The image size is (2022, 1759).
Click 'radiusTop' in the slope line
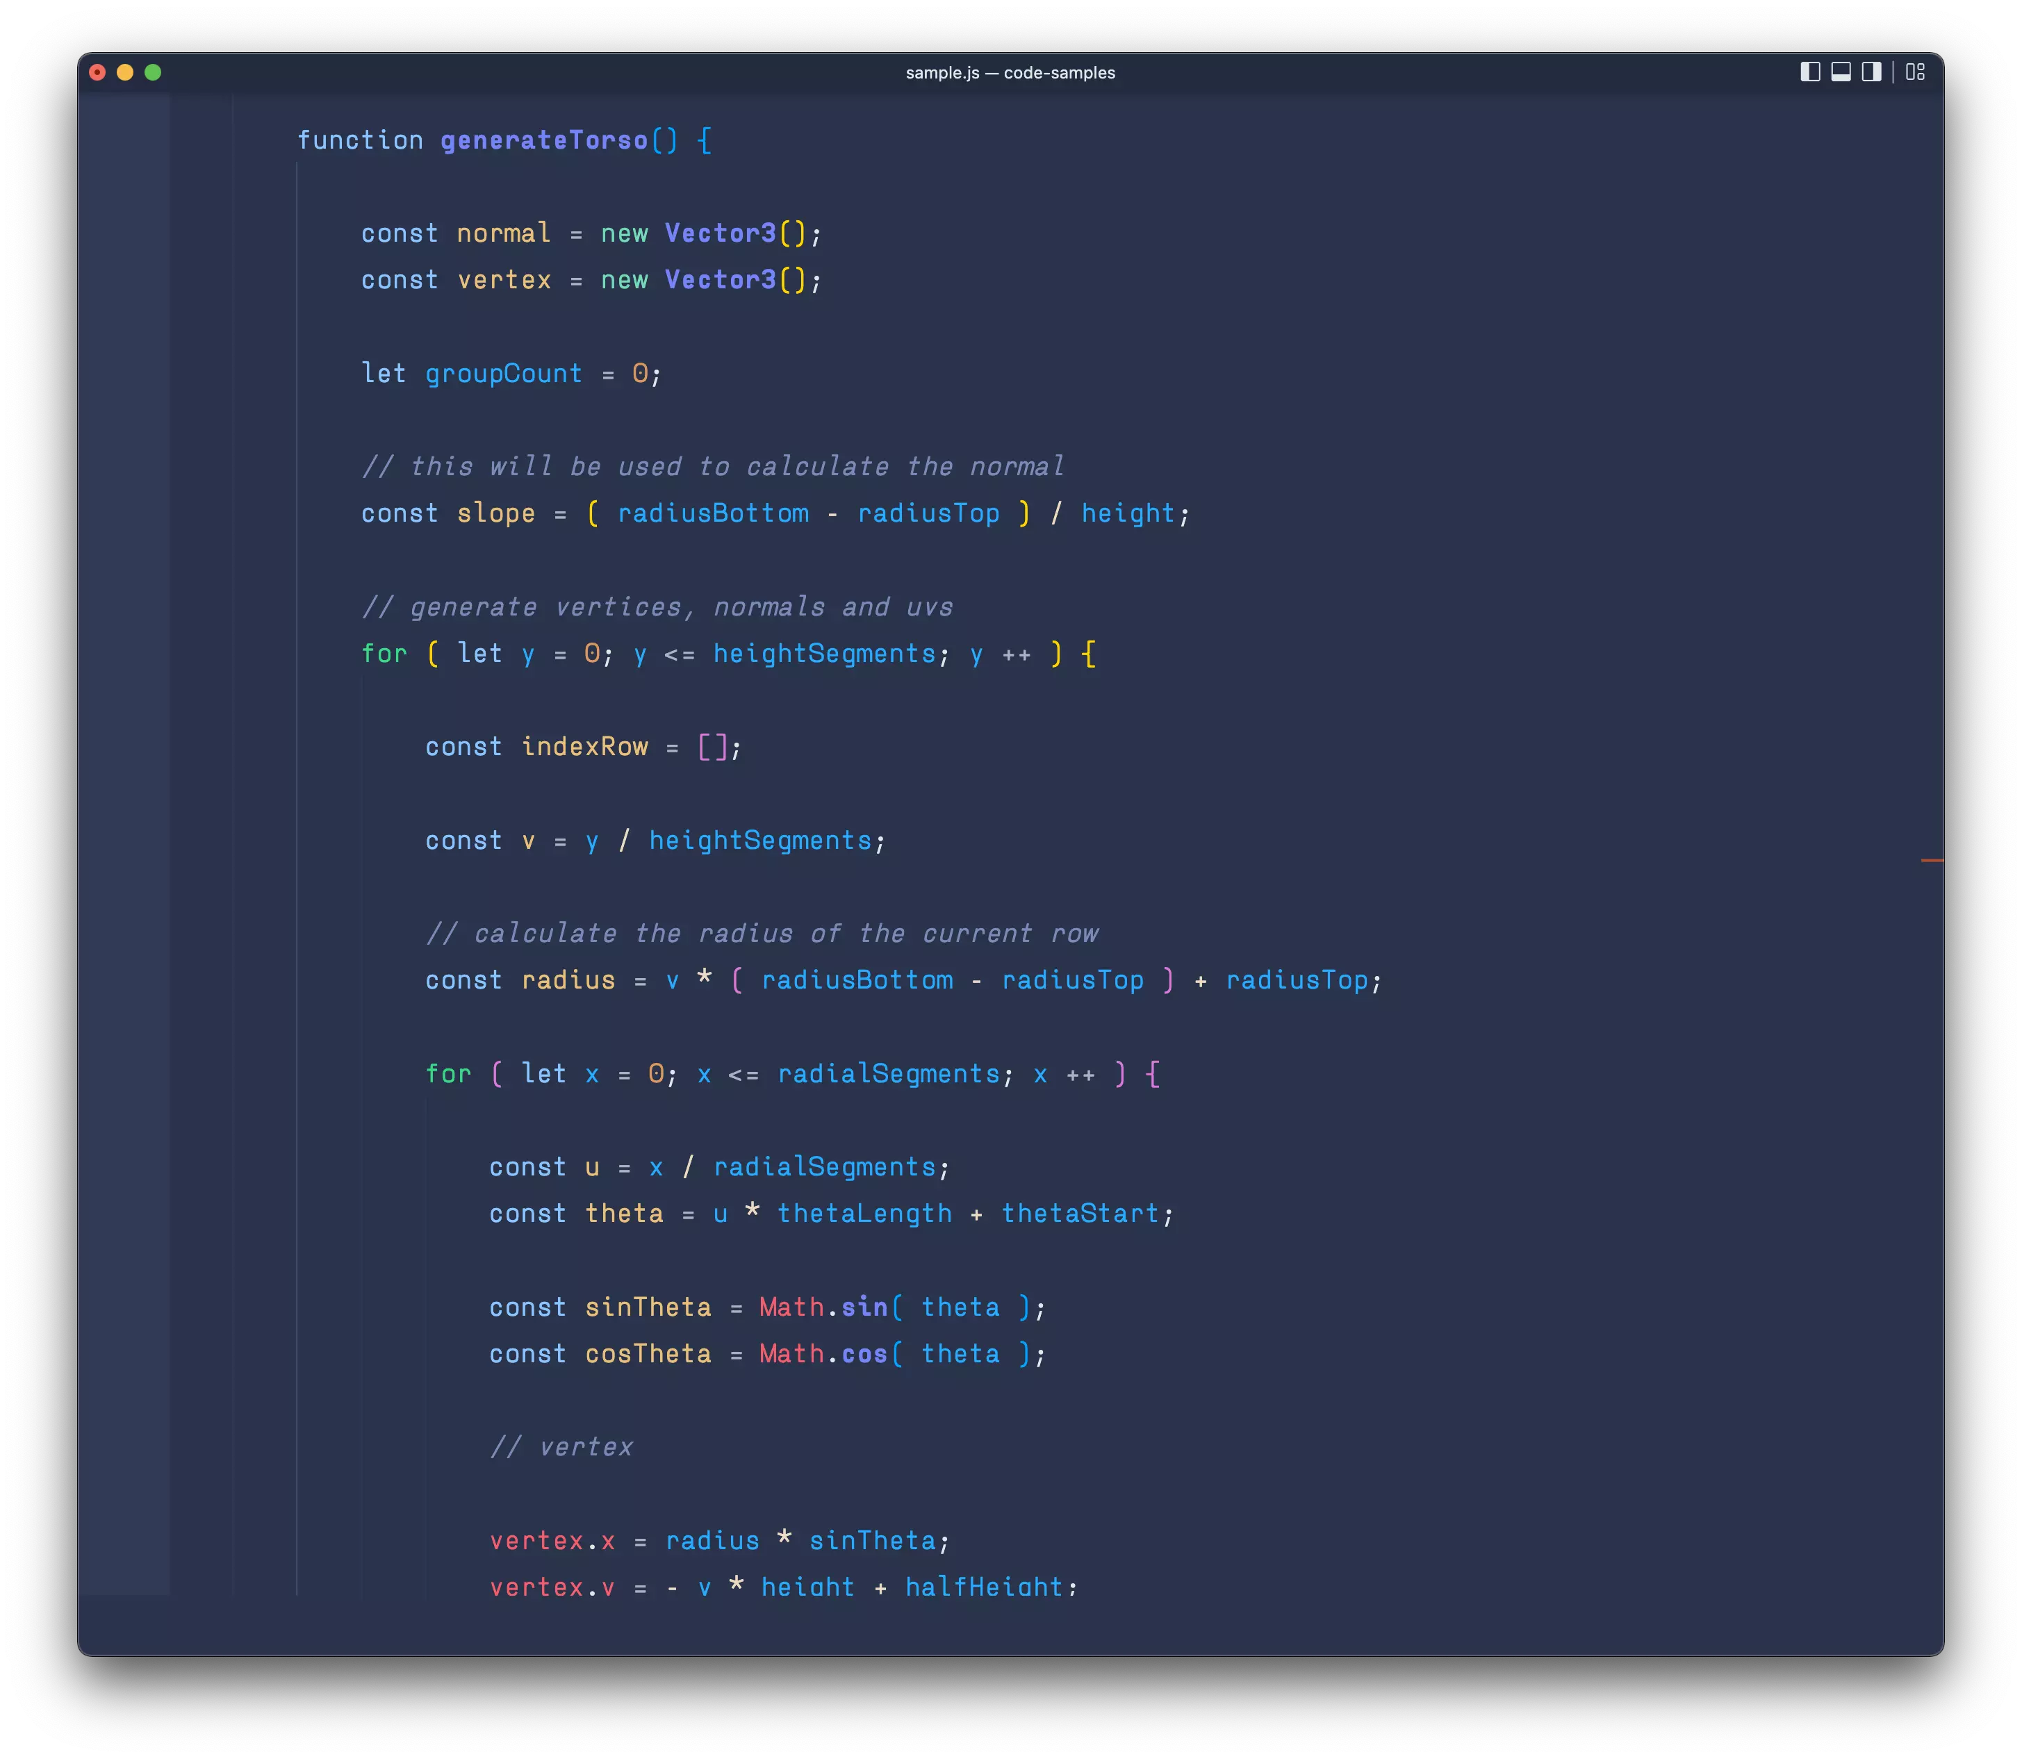928,514
